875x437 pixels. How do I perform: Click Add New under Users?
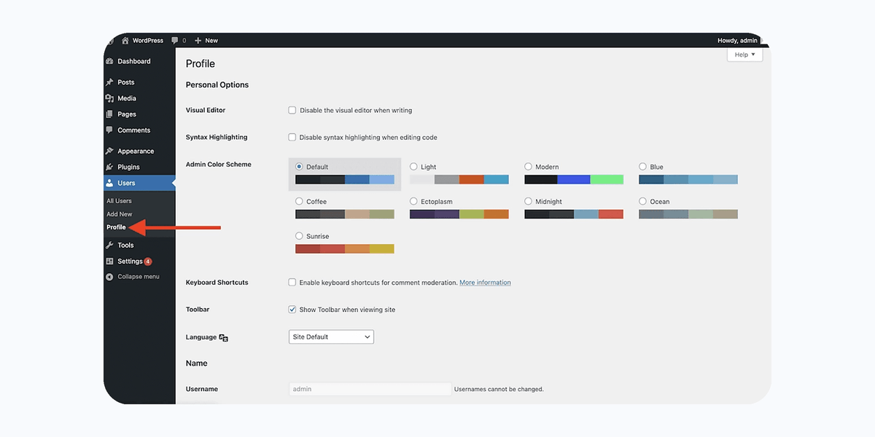click(x=120, y=214)
